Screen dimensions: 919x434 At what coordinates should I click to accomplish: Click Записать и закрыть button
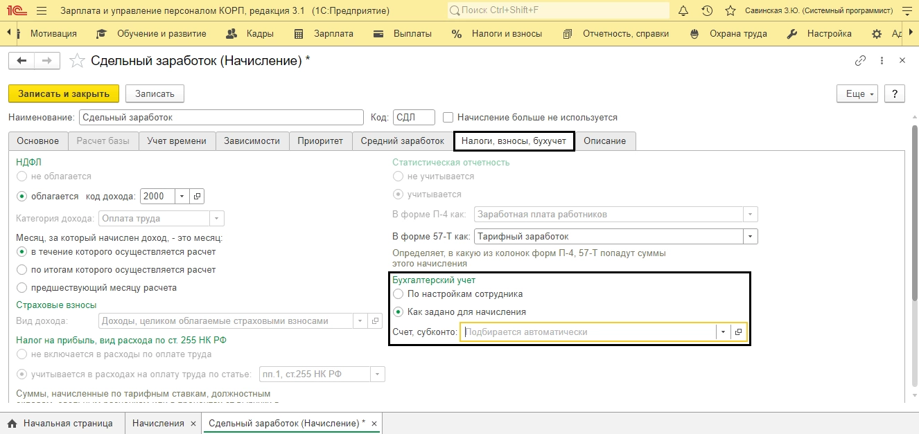click(64, 93)
